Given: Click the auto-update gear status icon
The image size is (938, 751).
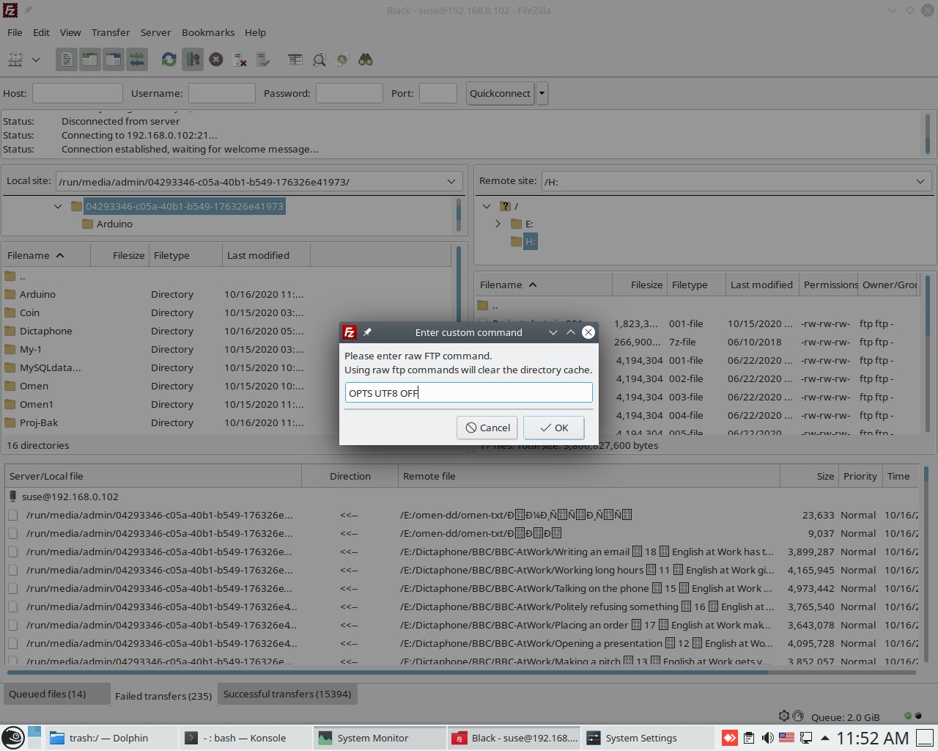Looking at the screenshot, I should pos(784,716).
